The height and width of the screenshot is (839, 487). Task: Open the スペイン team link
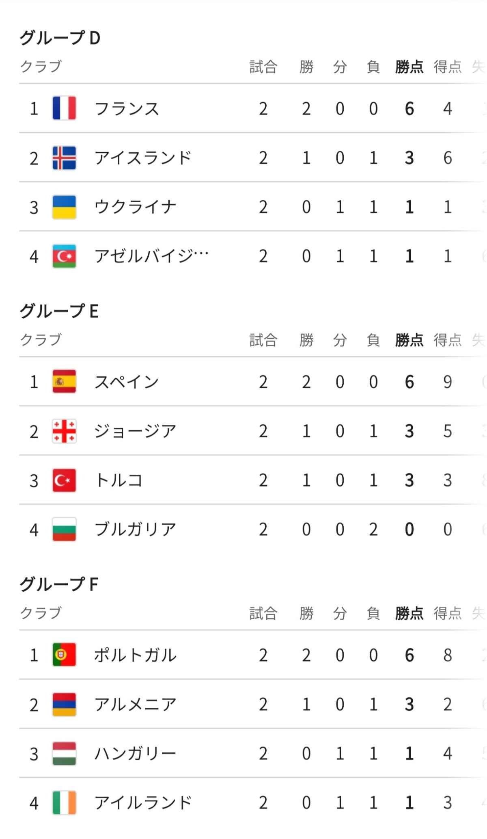pyautogui.click(x=127, y=382)
